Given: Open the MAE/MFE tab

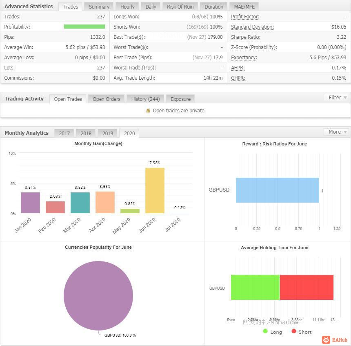Looking at the screenshot, I should coord(244,7).
